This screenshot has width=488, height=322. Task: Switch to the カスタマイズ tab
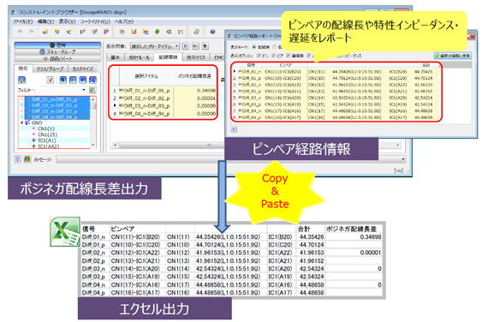point(83,69)
